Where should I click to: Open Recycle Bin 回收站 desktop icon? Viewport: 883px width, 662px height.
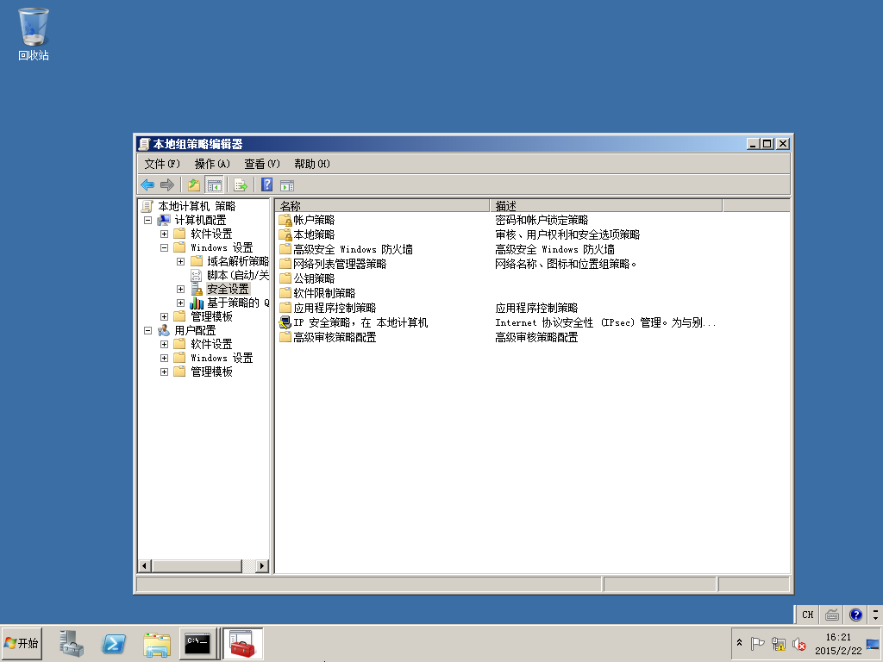coord(34,34)
